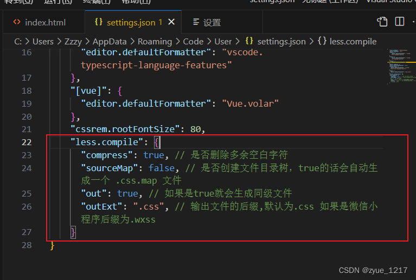Viewport: 416px width, 280px height.
Task: Select the Zzzy breadcrumb segment
Action: pyautogui.click(x=73, y=42)
